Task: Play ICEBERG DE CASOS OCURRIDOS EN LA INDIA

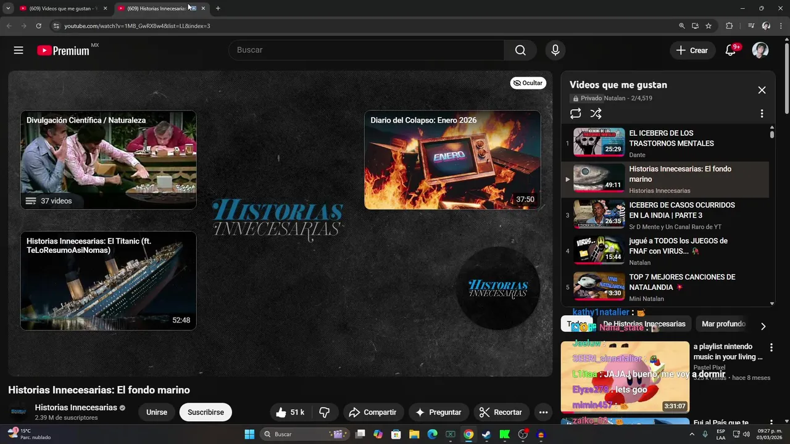Action: [x=665, y=215]
